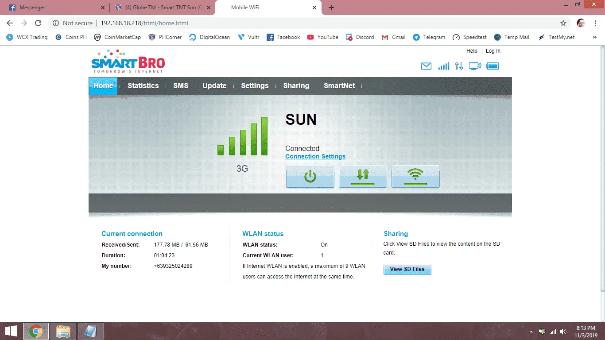Open the messages envelope icon
The image size is (605, 340).
[426, 66]
